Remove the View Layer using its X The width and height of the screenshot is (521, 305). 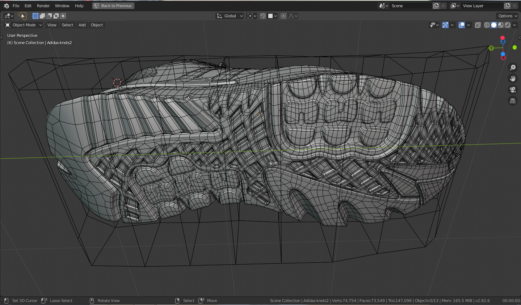pyautogui.click(x=514, y=6)
